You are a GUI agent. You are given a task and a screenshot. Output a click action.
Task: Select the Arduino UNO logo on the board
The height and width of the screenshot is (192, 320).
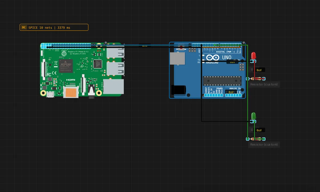(213, 58)
